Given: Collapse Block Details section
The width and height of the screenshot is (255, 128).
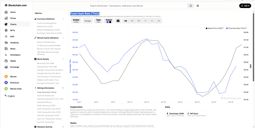Looking at the screenshot, I should [49, 59].
